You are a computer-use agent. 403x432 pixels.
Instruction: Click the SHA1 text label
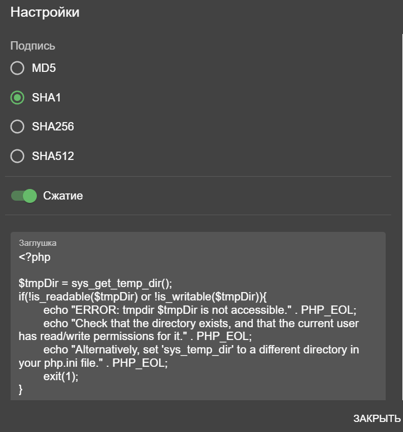point(46,98)
